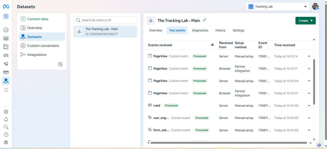Click the report bug icon

(6, 142)
